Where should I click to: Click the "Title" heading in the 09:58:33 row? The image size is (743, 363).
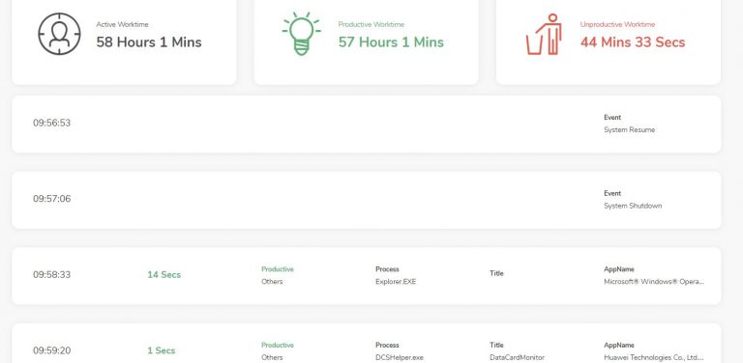(x=496, y=273)
